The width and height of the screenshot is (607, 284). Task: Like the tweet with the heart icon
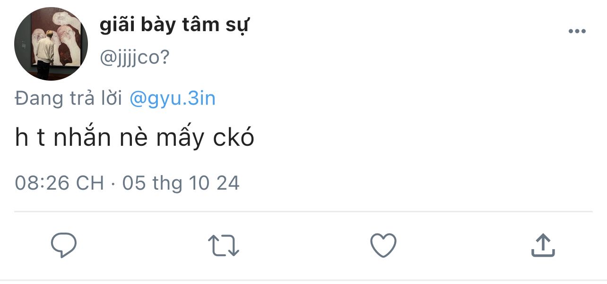(x=382, y=245)
